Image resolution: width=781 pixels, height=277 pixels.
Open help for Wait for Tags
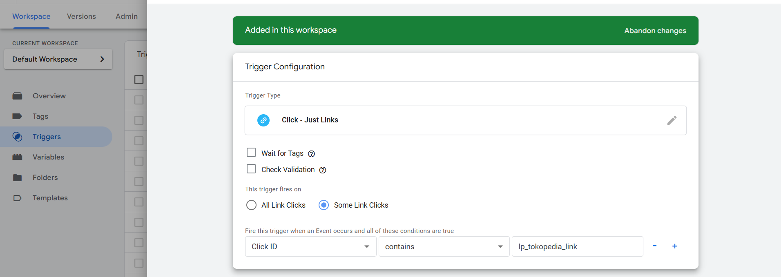[311, 154]
